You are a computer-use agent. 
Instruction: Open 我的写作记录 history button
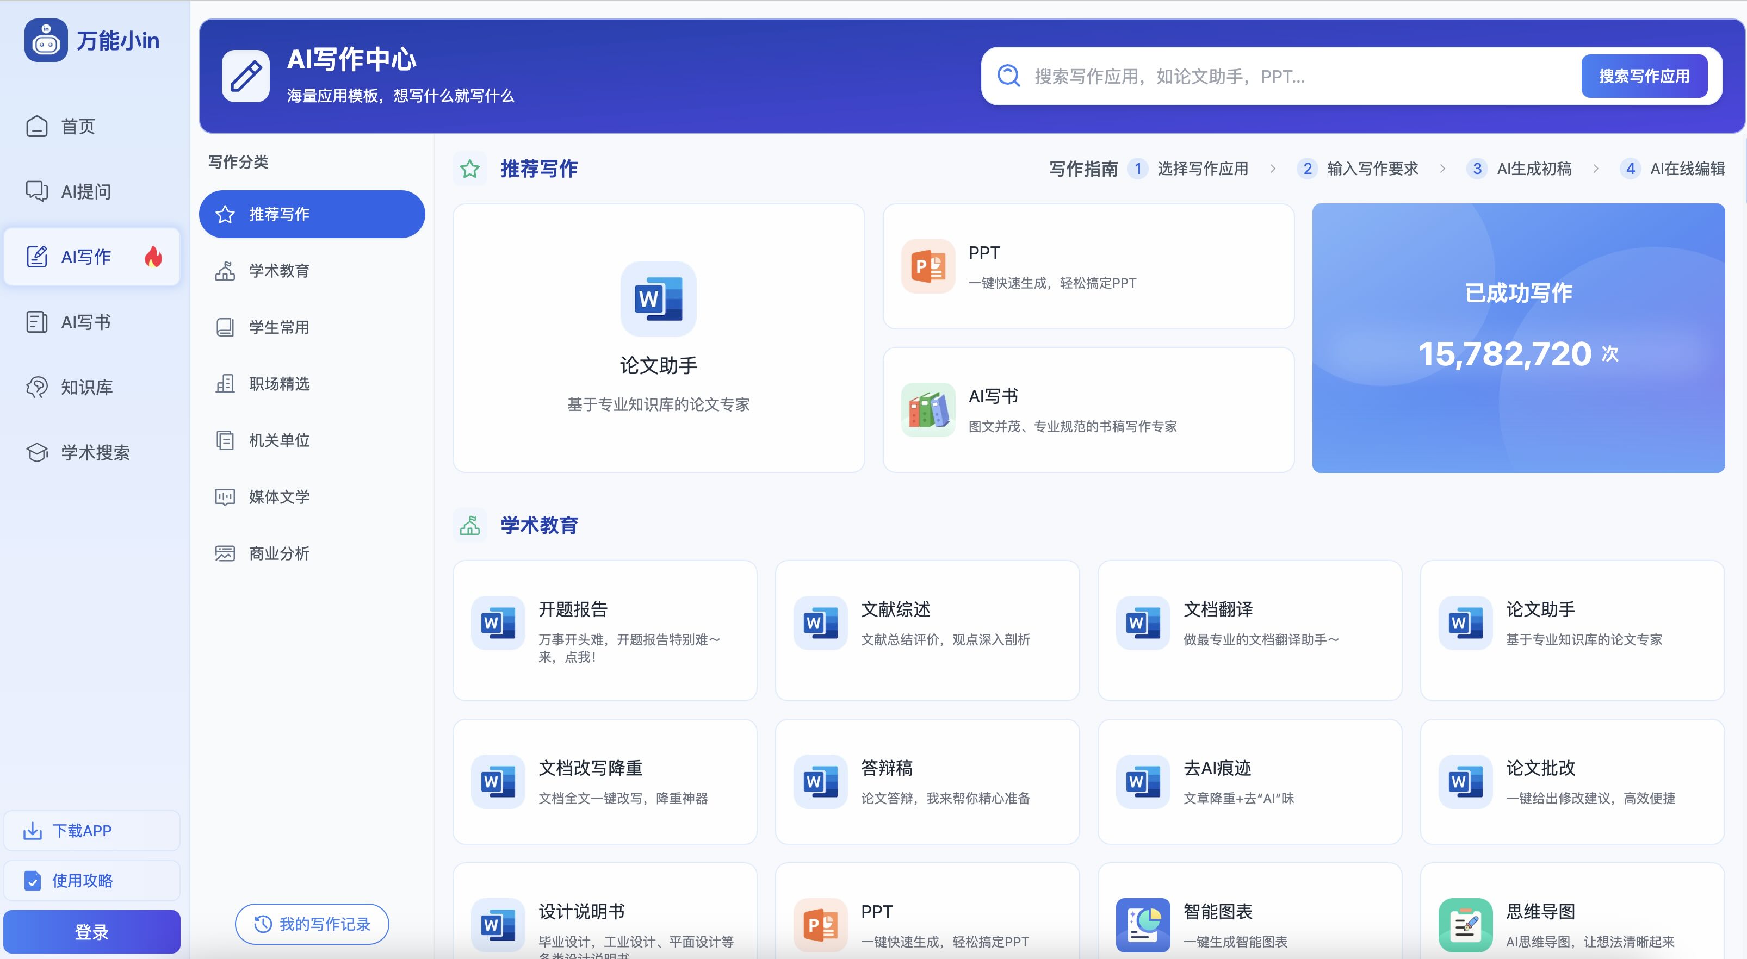pos(312,924)
